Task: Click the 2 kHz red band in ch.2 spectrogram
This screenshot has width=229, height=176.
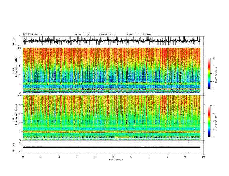Action: point(112,131)
